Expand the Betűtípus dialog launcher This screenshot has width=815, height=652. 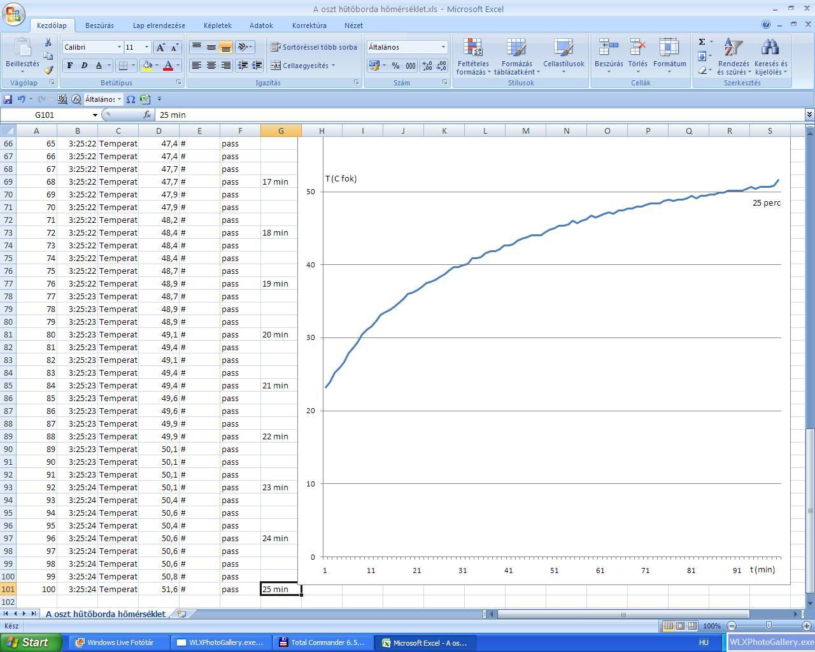(179, 83)
